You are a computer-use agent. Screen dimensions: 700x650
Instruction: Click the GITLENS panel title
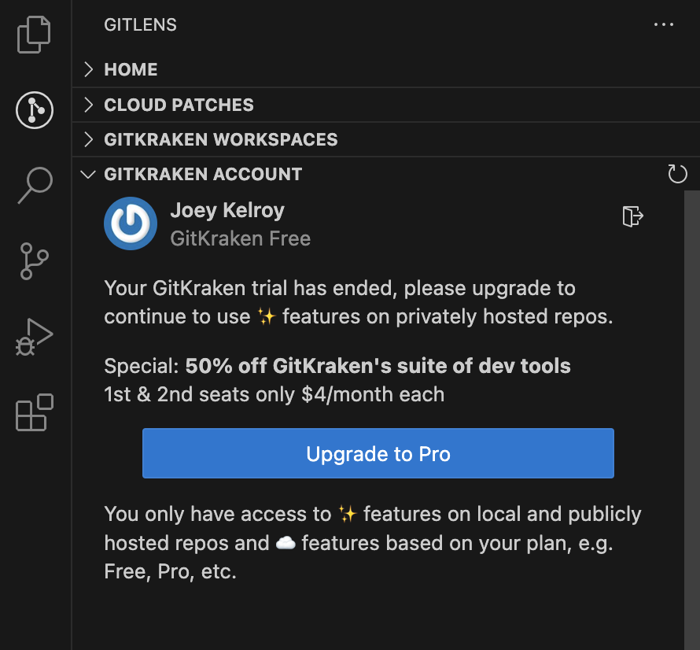pyautogui.click(x=140, y=24)
